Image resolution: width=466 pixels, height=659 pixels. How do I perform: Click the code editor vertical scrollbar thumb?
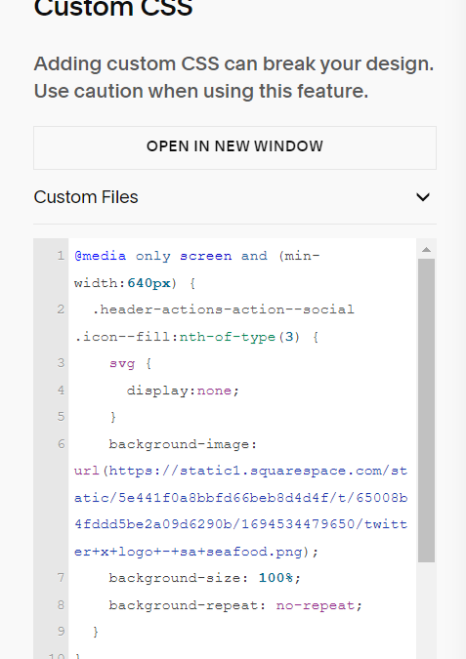(426, 410)
